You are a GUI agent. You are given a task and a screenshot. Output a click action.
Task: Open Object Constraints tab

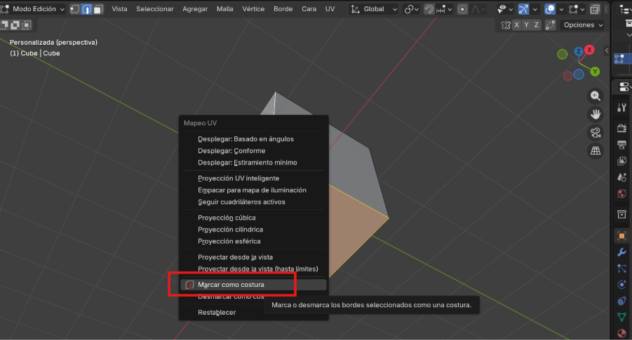622,301
